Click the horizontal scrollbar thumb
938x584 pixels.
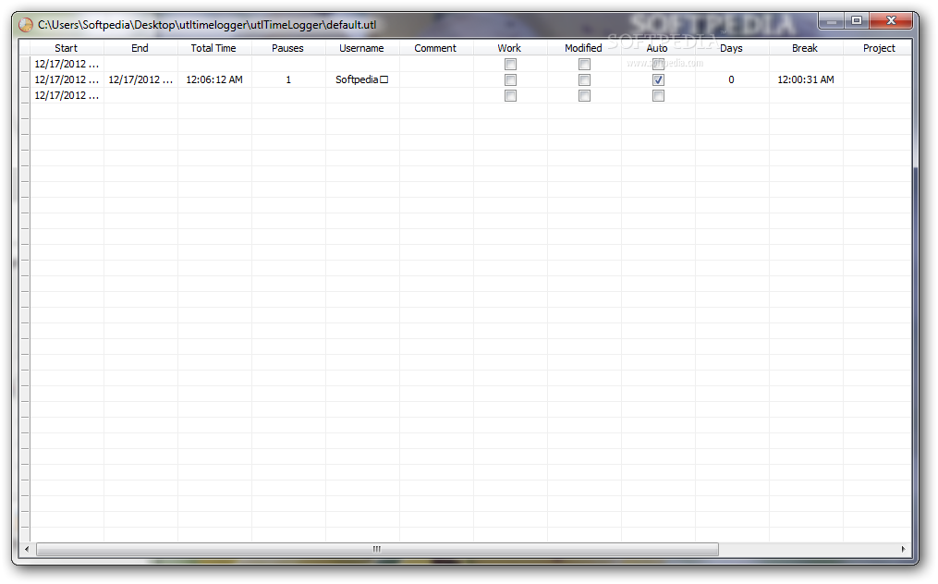tap(377, 549)
